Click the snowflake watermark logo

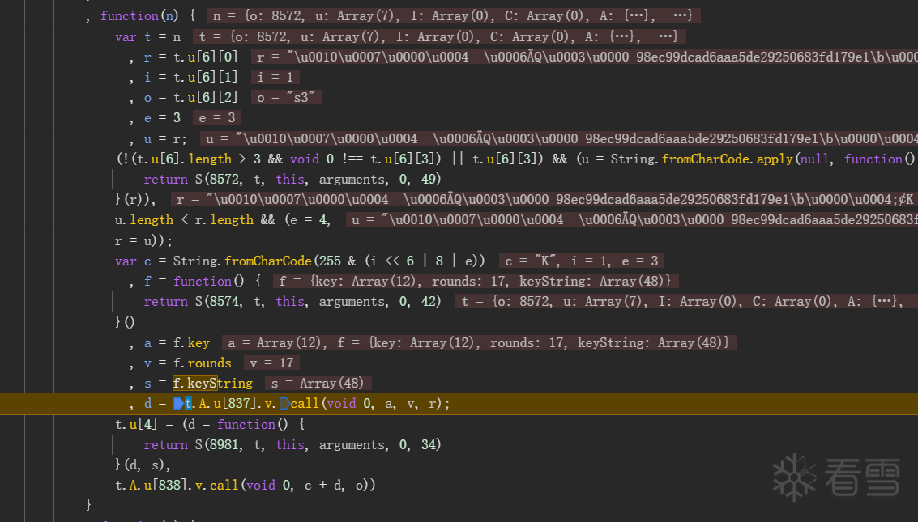click(x=794, y=475)
